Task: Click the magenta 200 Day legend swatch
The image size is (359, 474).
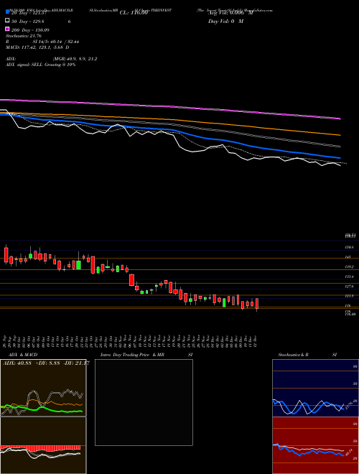Action: tap(7, 29)
